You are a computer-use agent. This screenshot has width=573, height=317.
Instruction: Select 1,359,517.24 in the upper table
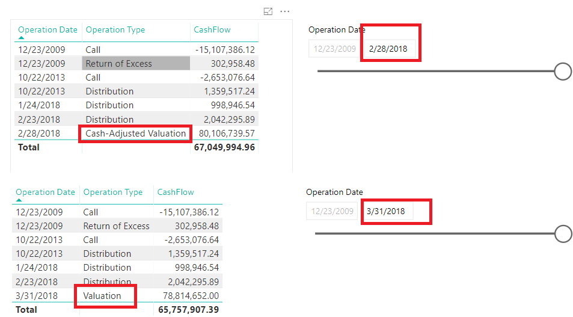(x=229, y=91)
